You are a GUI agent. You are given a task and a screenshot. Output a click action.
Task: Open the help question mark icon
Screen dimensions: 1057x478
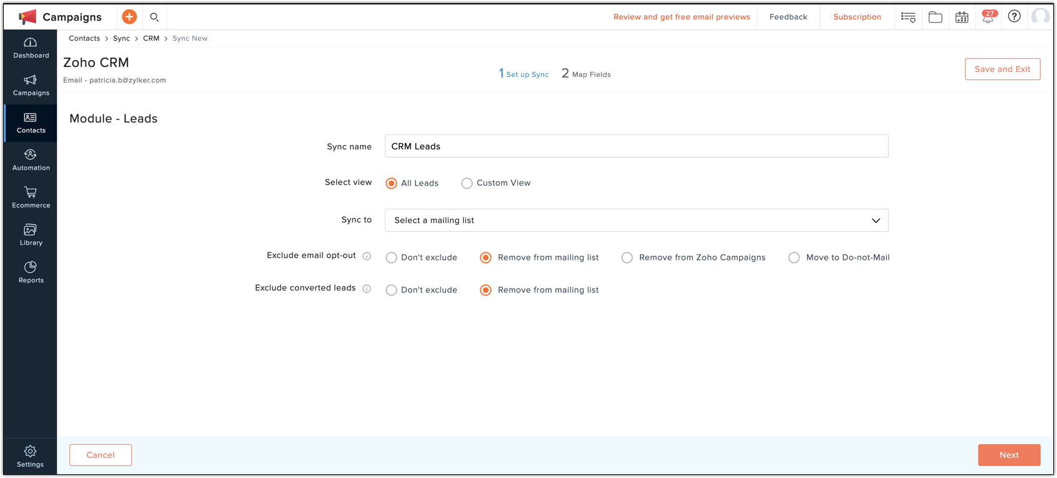pos(1015,16)
